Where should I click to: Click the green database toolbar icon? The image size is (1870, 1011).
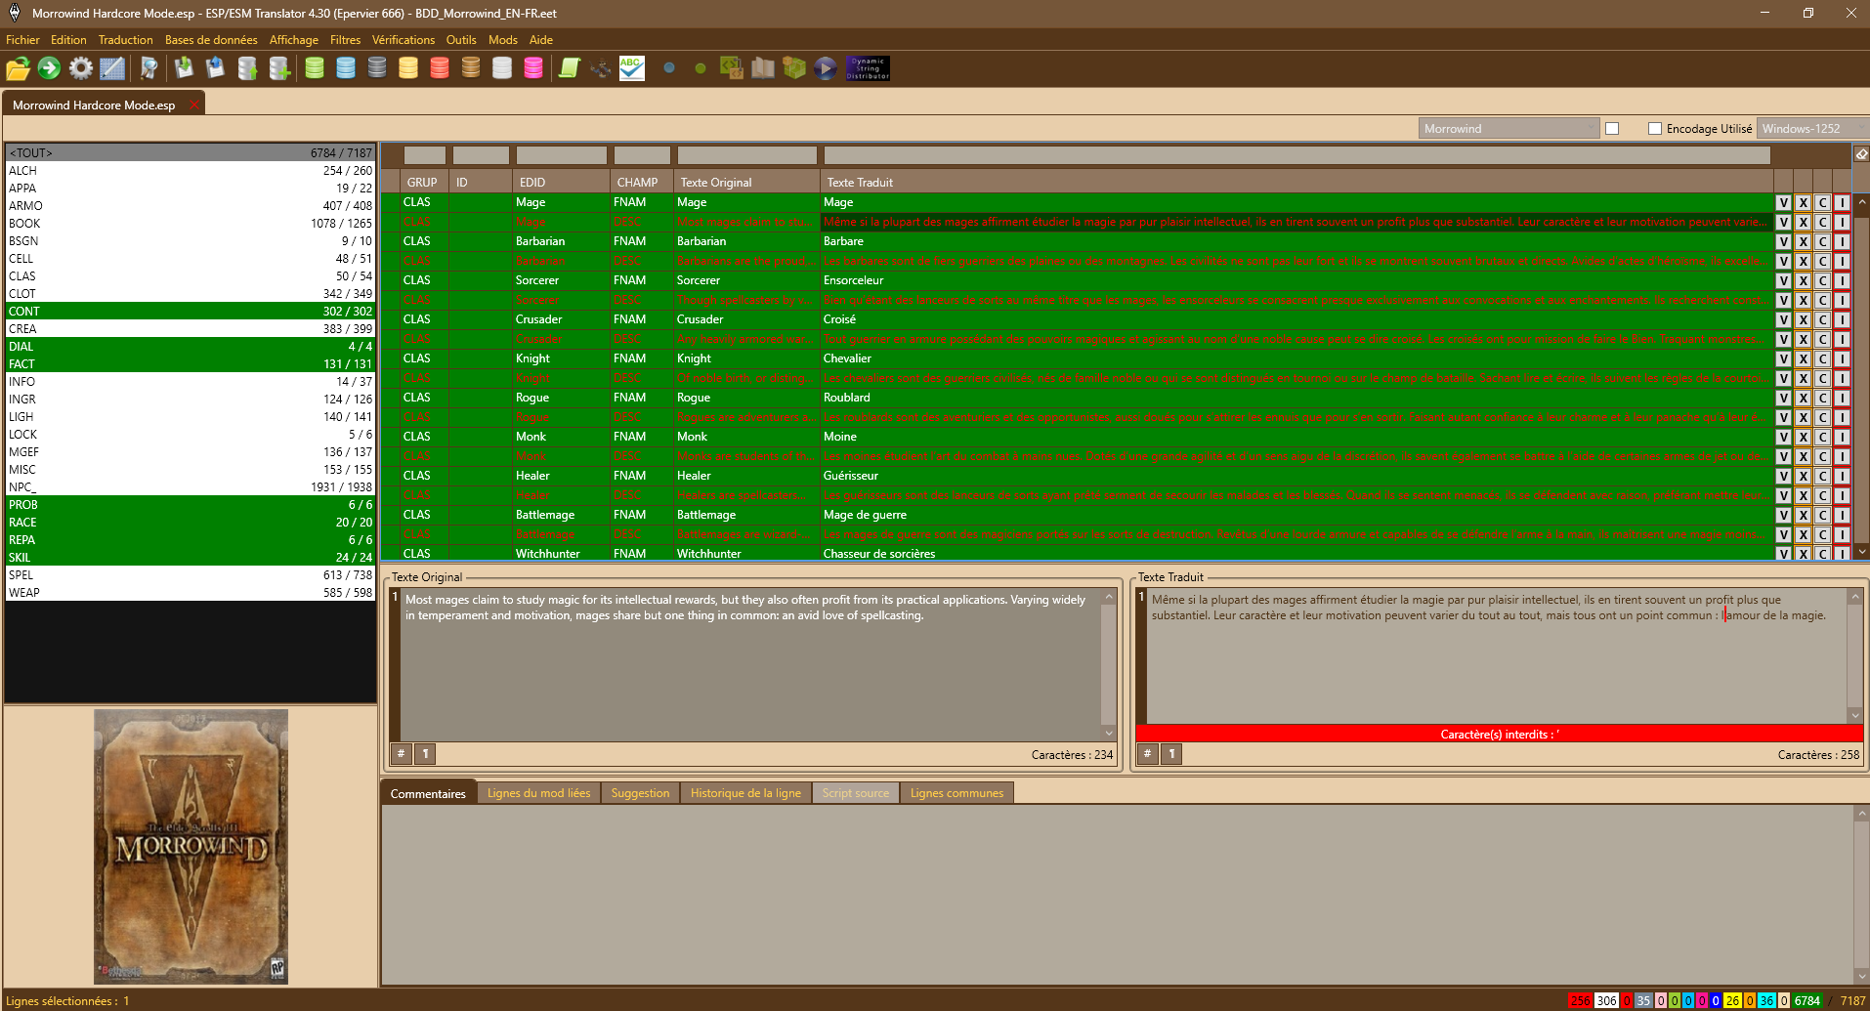coord(315,68)
